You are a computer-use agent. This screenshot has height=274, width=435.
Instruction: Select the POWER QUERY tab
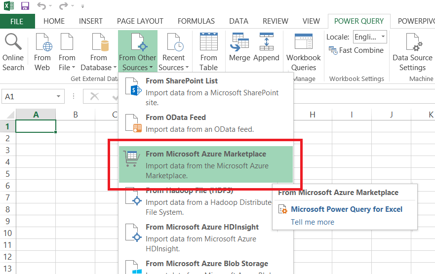359,21
